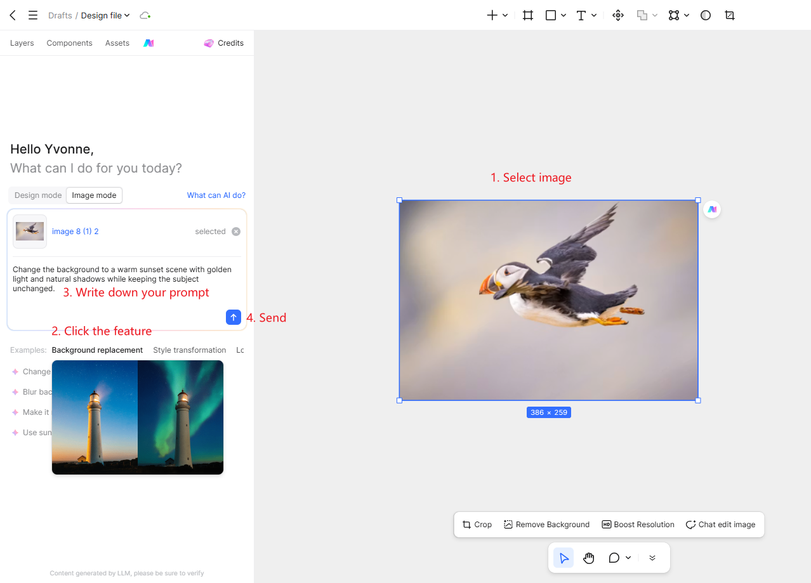Switch to Design mode

(x=38, y=195)
